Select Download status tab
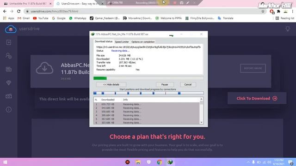This screenshot has width=296, height=166. point(104,41)
